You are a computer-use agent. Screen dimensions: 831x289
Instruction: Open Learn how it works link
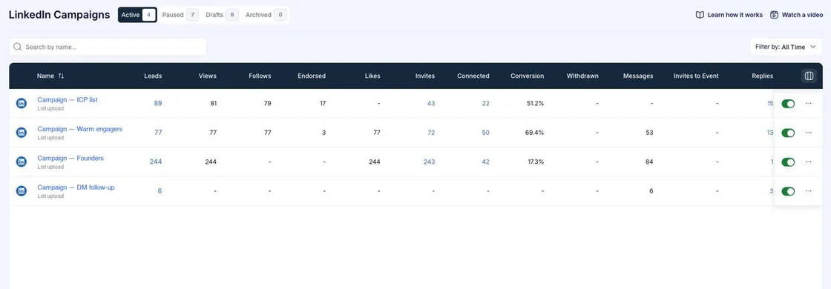[x=729, y=15]
